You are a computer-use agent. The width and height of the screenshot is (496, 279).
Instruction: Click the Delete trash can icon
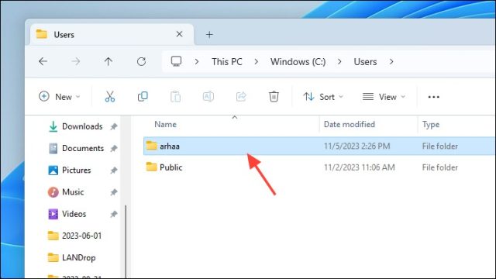[x=274, y=96]
